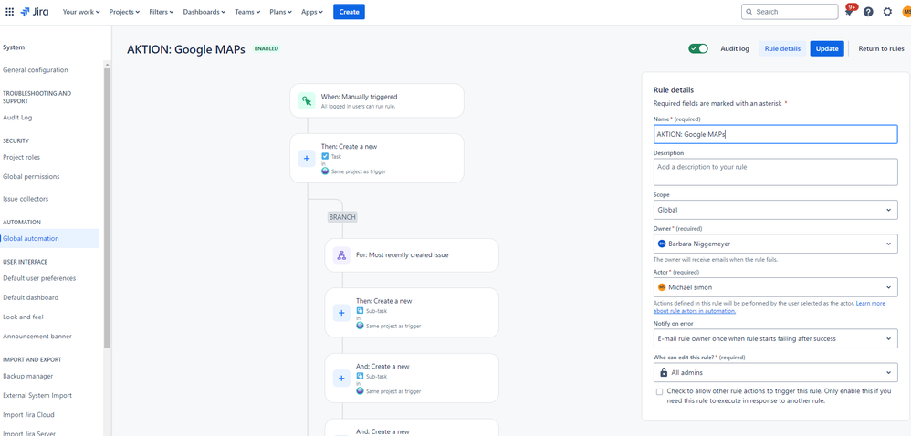This screenshot has width=911, height=436.
Task: Click the 'AKTION: Google MAPs' page title
Action: click(x=186, y=48)
